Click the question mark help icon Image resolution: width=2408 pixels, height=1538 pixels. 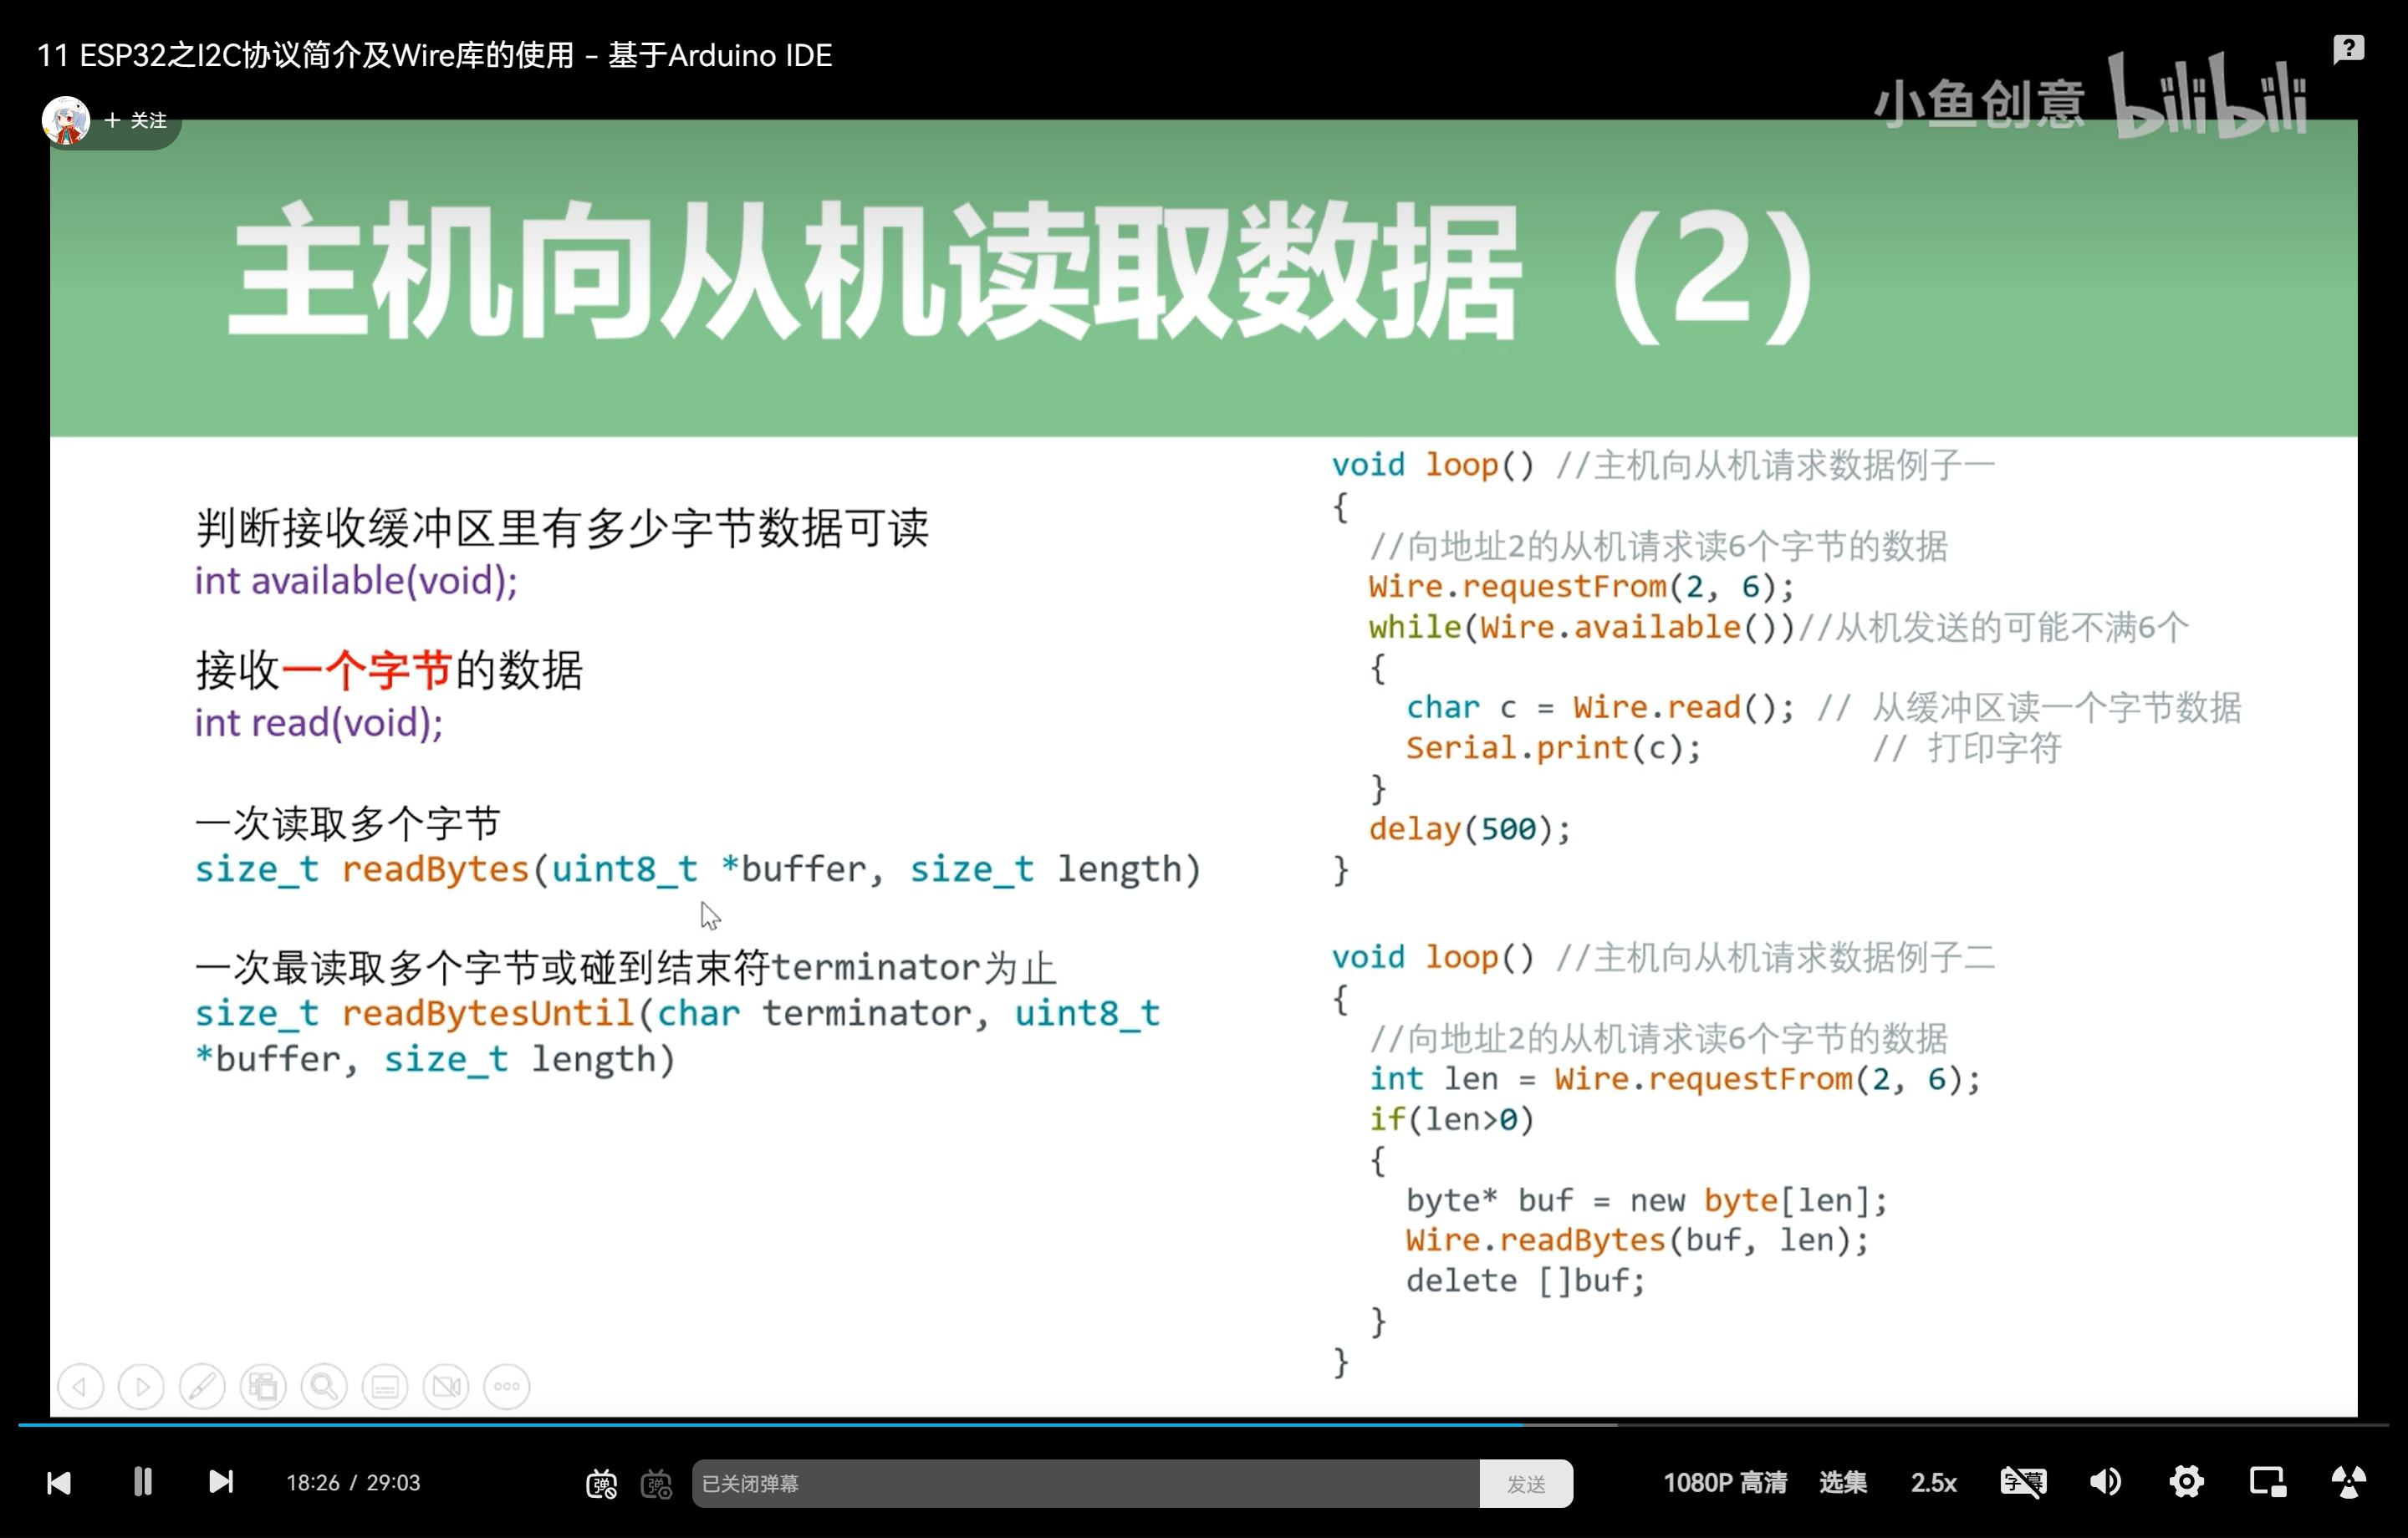pos(2348,48)
